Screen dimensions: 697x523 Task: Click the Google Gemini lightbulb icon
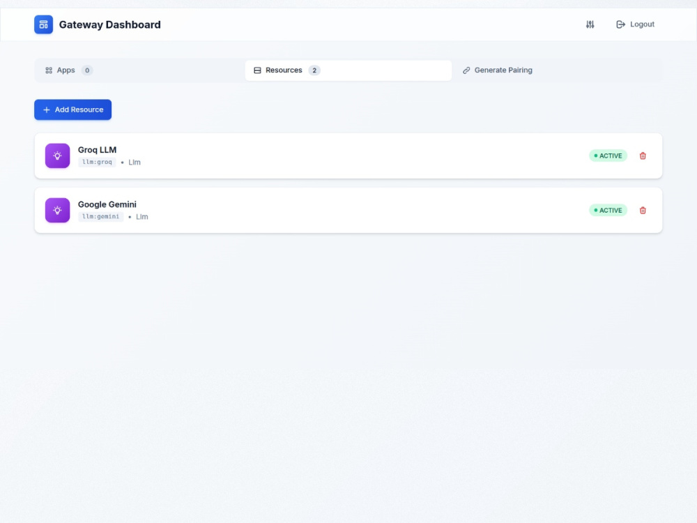pos(57,211)
